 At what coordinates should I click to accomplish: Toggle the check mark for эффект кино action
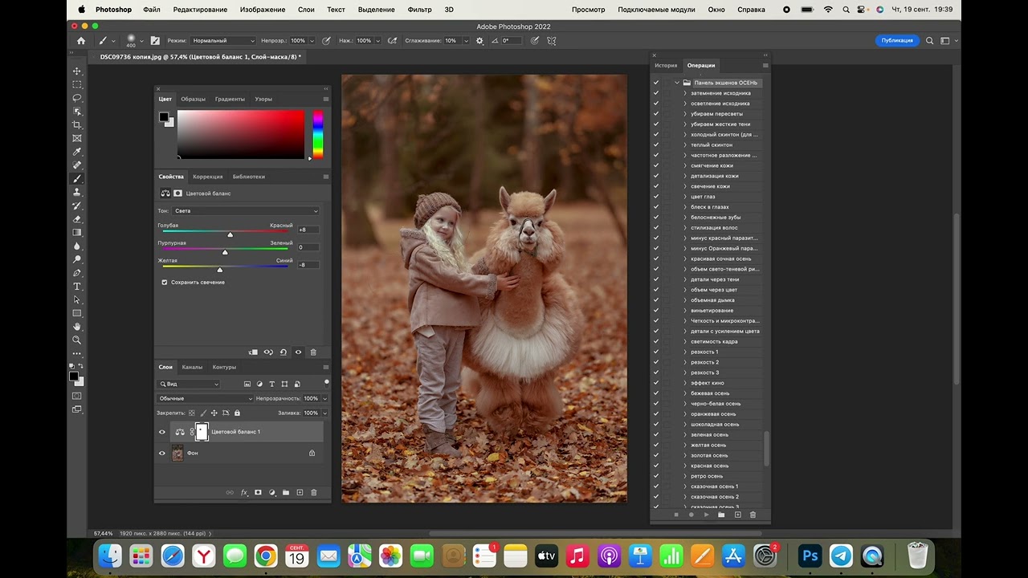coord(656,383)
